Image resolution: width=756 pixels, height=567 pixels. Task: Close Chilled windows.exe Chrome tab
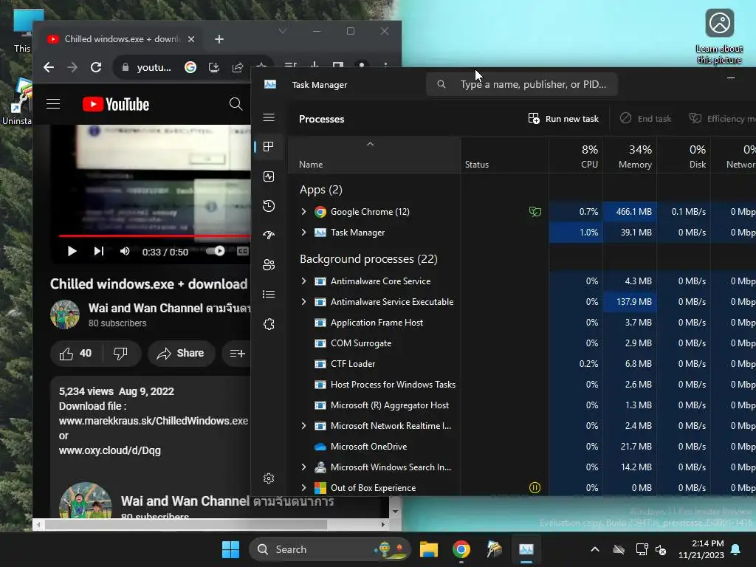[x=191, y=39]
